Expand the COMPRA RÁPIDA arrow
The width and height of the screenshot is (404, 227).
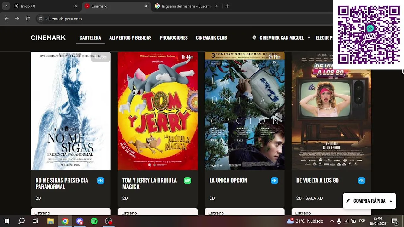pyautogui.click(x=391, y=201)
